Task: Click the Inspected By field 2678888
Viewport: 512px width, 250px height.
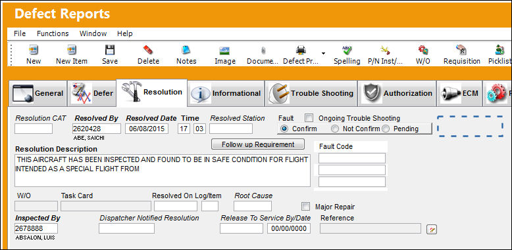Action: coord(36,228)
